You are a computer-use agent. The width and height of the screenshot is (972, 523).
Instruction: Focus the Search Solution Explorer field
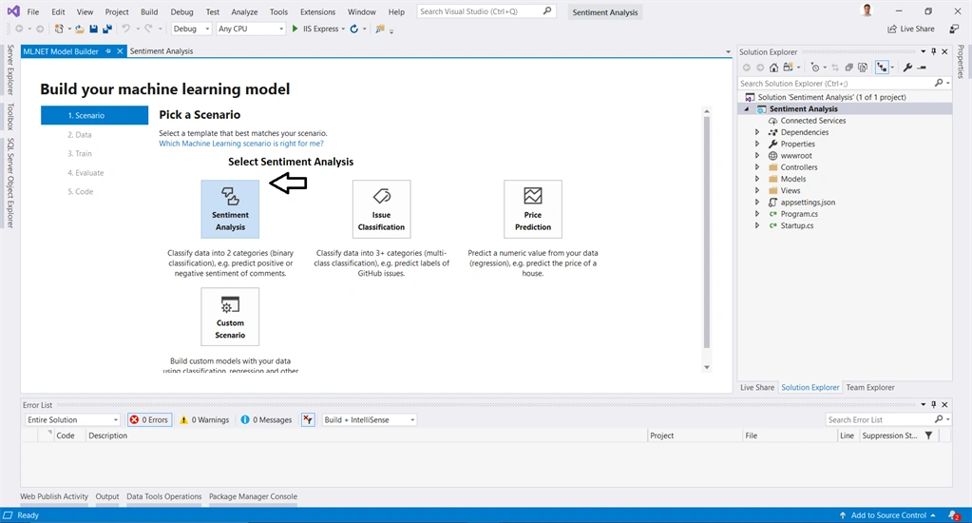pyautogui.click(x=836, y=83)
